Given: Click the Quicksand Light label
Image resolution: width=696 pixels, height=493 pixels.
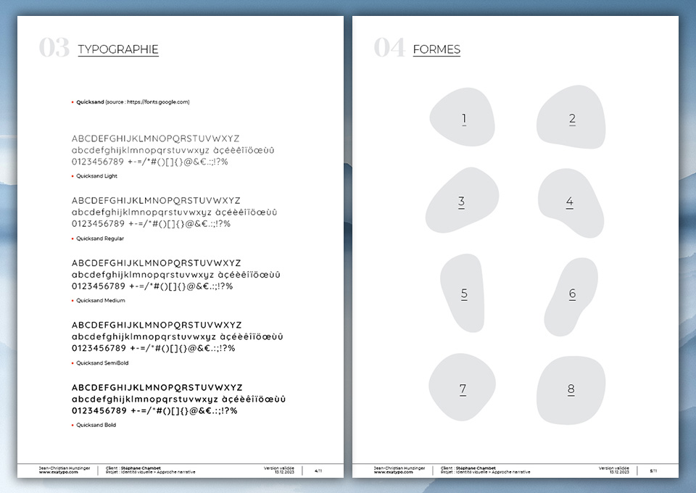Looking at the screenshot, I should [x=96, y=176].
